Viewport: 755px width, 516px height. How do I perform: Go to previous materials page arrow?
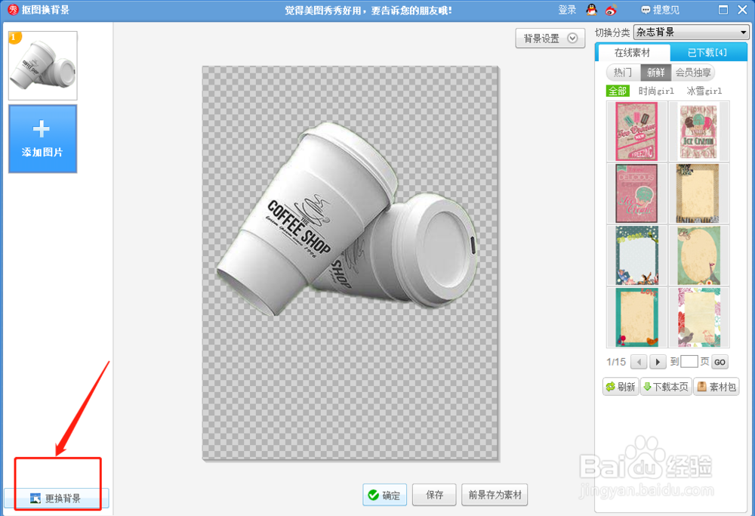coord(639,362)
